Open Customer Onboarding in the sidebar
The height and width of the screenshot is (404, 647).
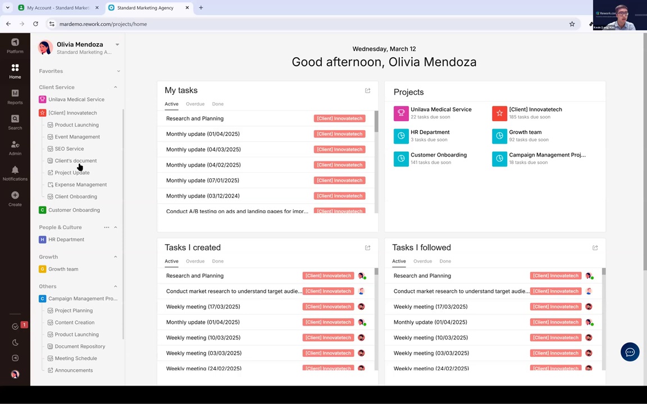click(74, 210)
